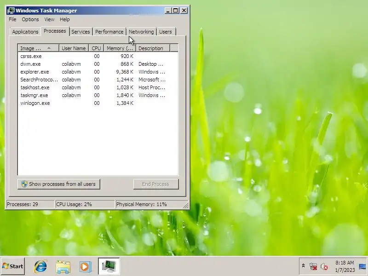Maximize the Task Manager window
368x276 pixels.
[x=175, y=11]
